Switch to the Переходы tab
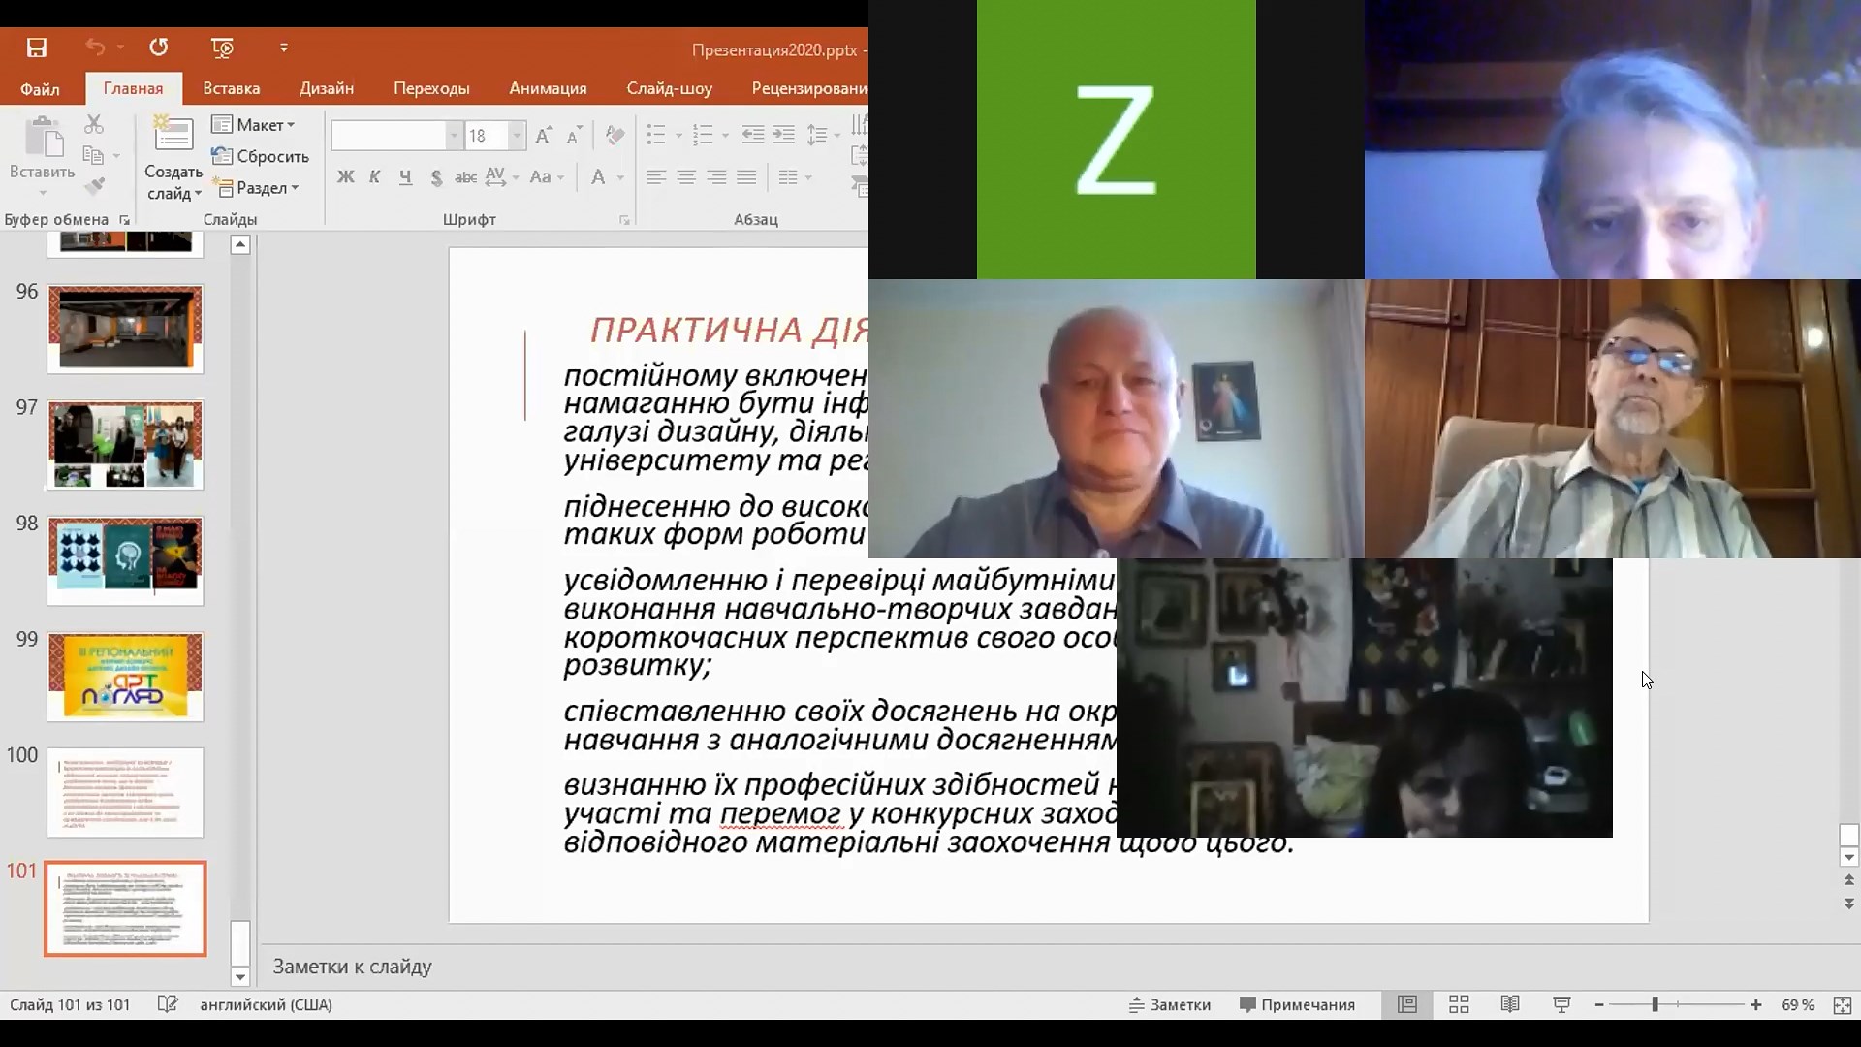Screen dimensions: 1861x1047 coord(431,88)
